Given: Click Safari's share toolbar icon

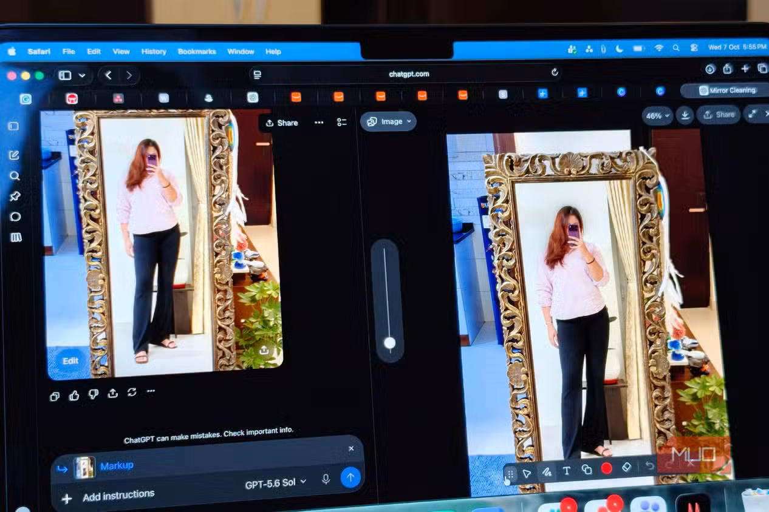Looking at the screenshot, I should pos(728,69).
